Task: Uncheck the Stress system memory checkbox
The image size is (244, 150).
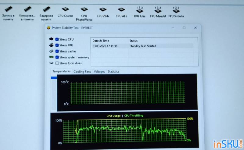Action: (x=57, y=57)
